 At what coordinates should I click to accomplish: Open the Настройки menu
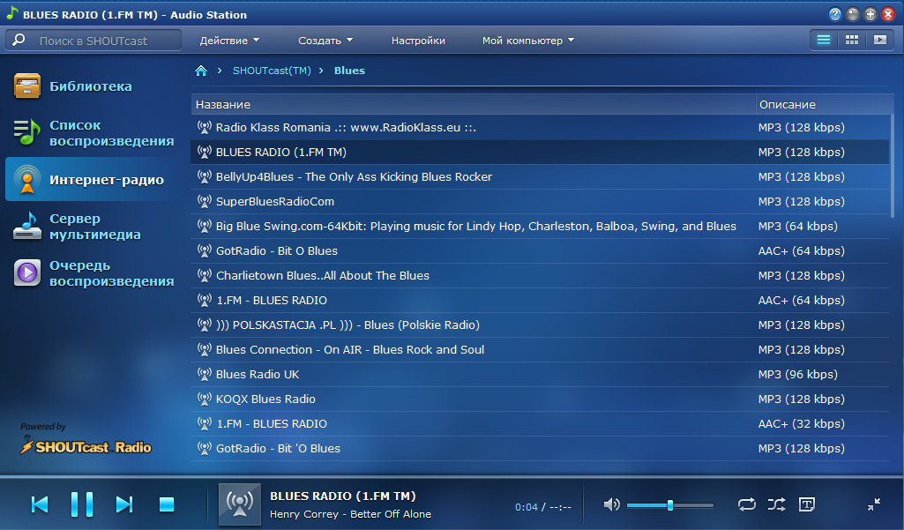[x=418, y=41]
